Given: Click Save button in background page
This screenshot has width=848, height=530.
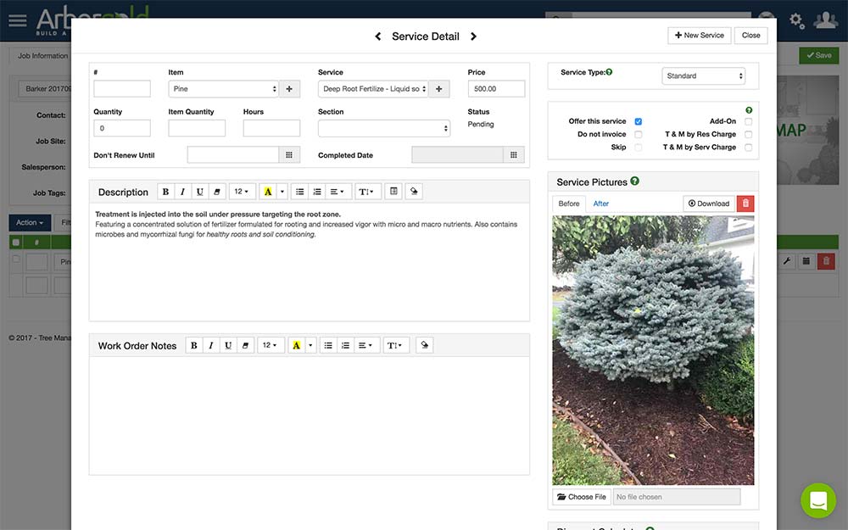Looking at the screenshot, I should (819, 55).
